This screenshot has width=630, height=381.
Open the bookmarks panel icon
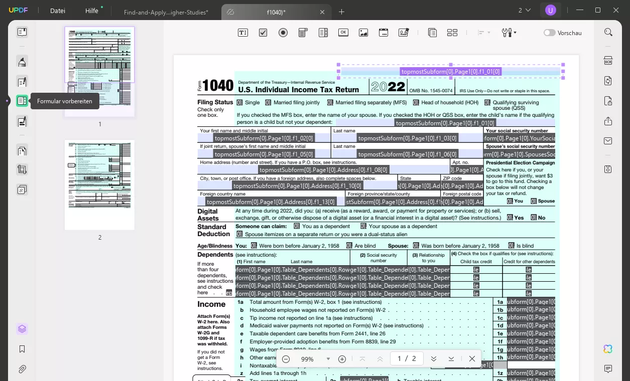click(22, 349)
